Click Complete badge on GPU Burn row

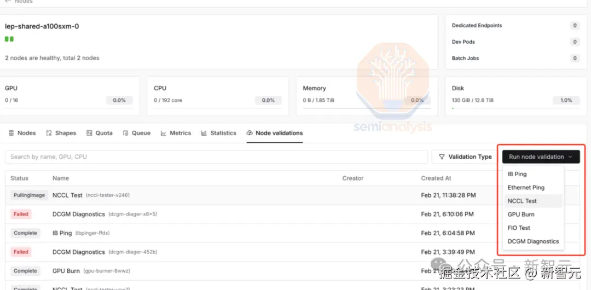(x=25, y=271)
